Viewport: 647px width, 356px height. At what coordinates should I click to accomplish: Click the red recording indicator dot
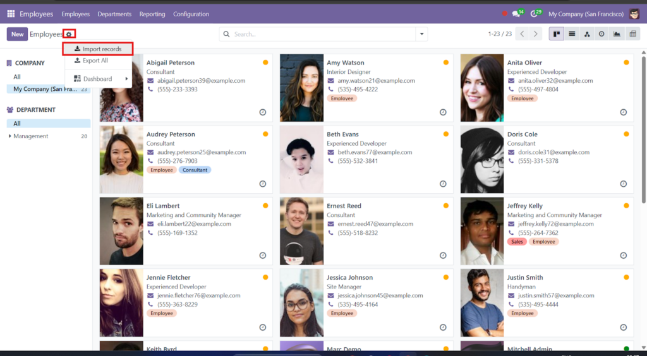pyautogui.click(x=504, y=14)
